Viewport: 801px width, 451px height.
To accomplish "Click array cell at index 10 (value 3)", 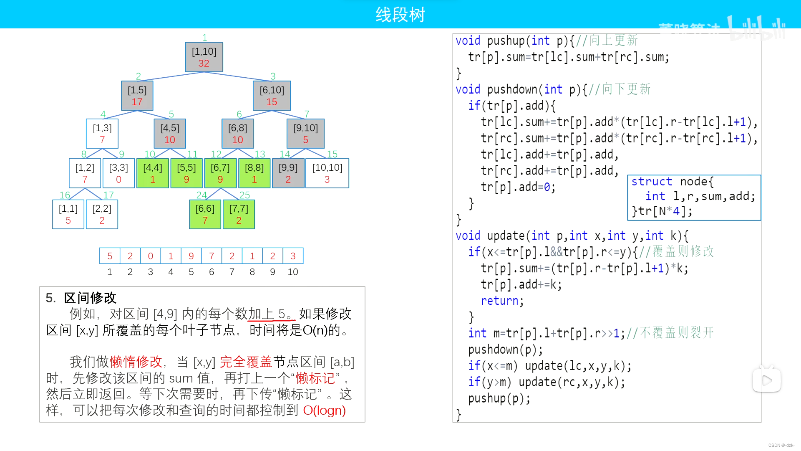I will (x=293, y=256).
